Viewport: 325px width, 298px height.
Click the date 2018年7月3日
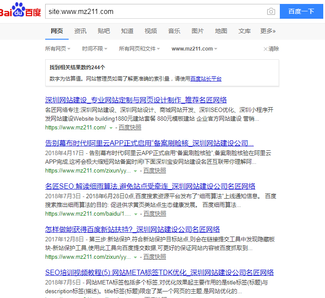[x=63, y=196]
